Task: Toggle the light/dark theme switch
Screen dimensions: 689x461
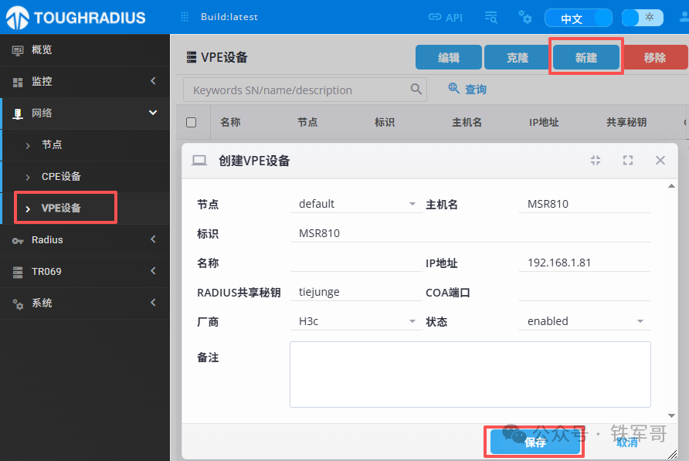Action: [x=642, y=18]
